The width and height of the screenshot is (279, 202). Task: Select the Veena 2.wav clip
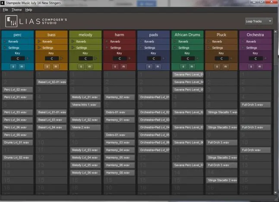[x=86, y=127]
